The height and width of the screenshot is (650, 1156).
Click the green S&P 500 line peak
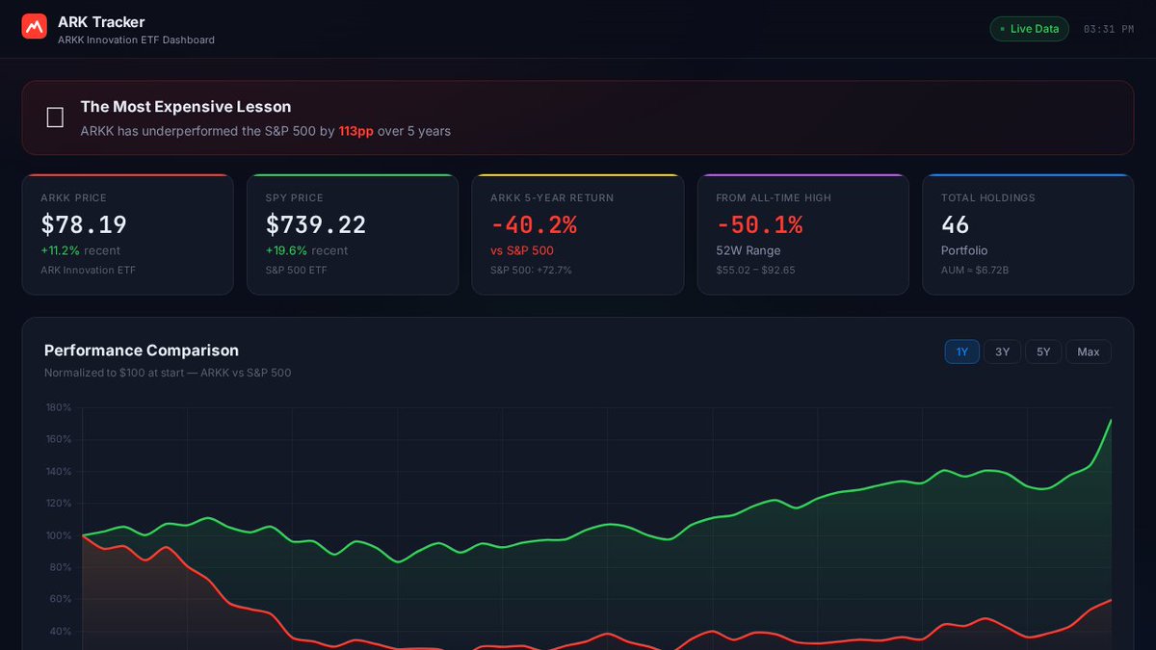(x=1111, y=420)
